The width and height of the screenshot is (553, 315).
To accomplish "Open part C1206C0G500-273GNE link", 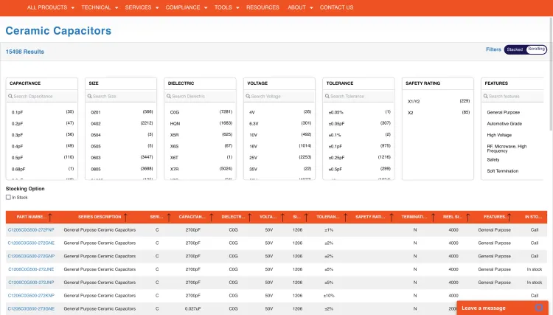I will point(31,308).
